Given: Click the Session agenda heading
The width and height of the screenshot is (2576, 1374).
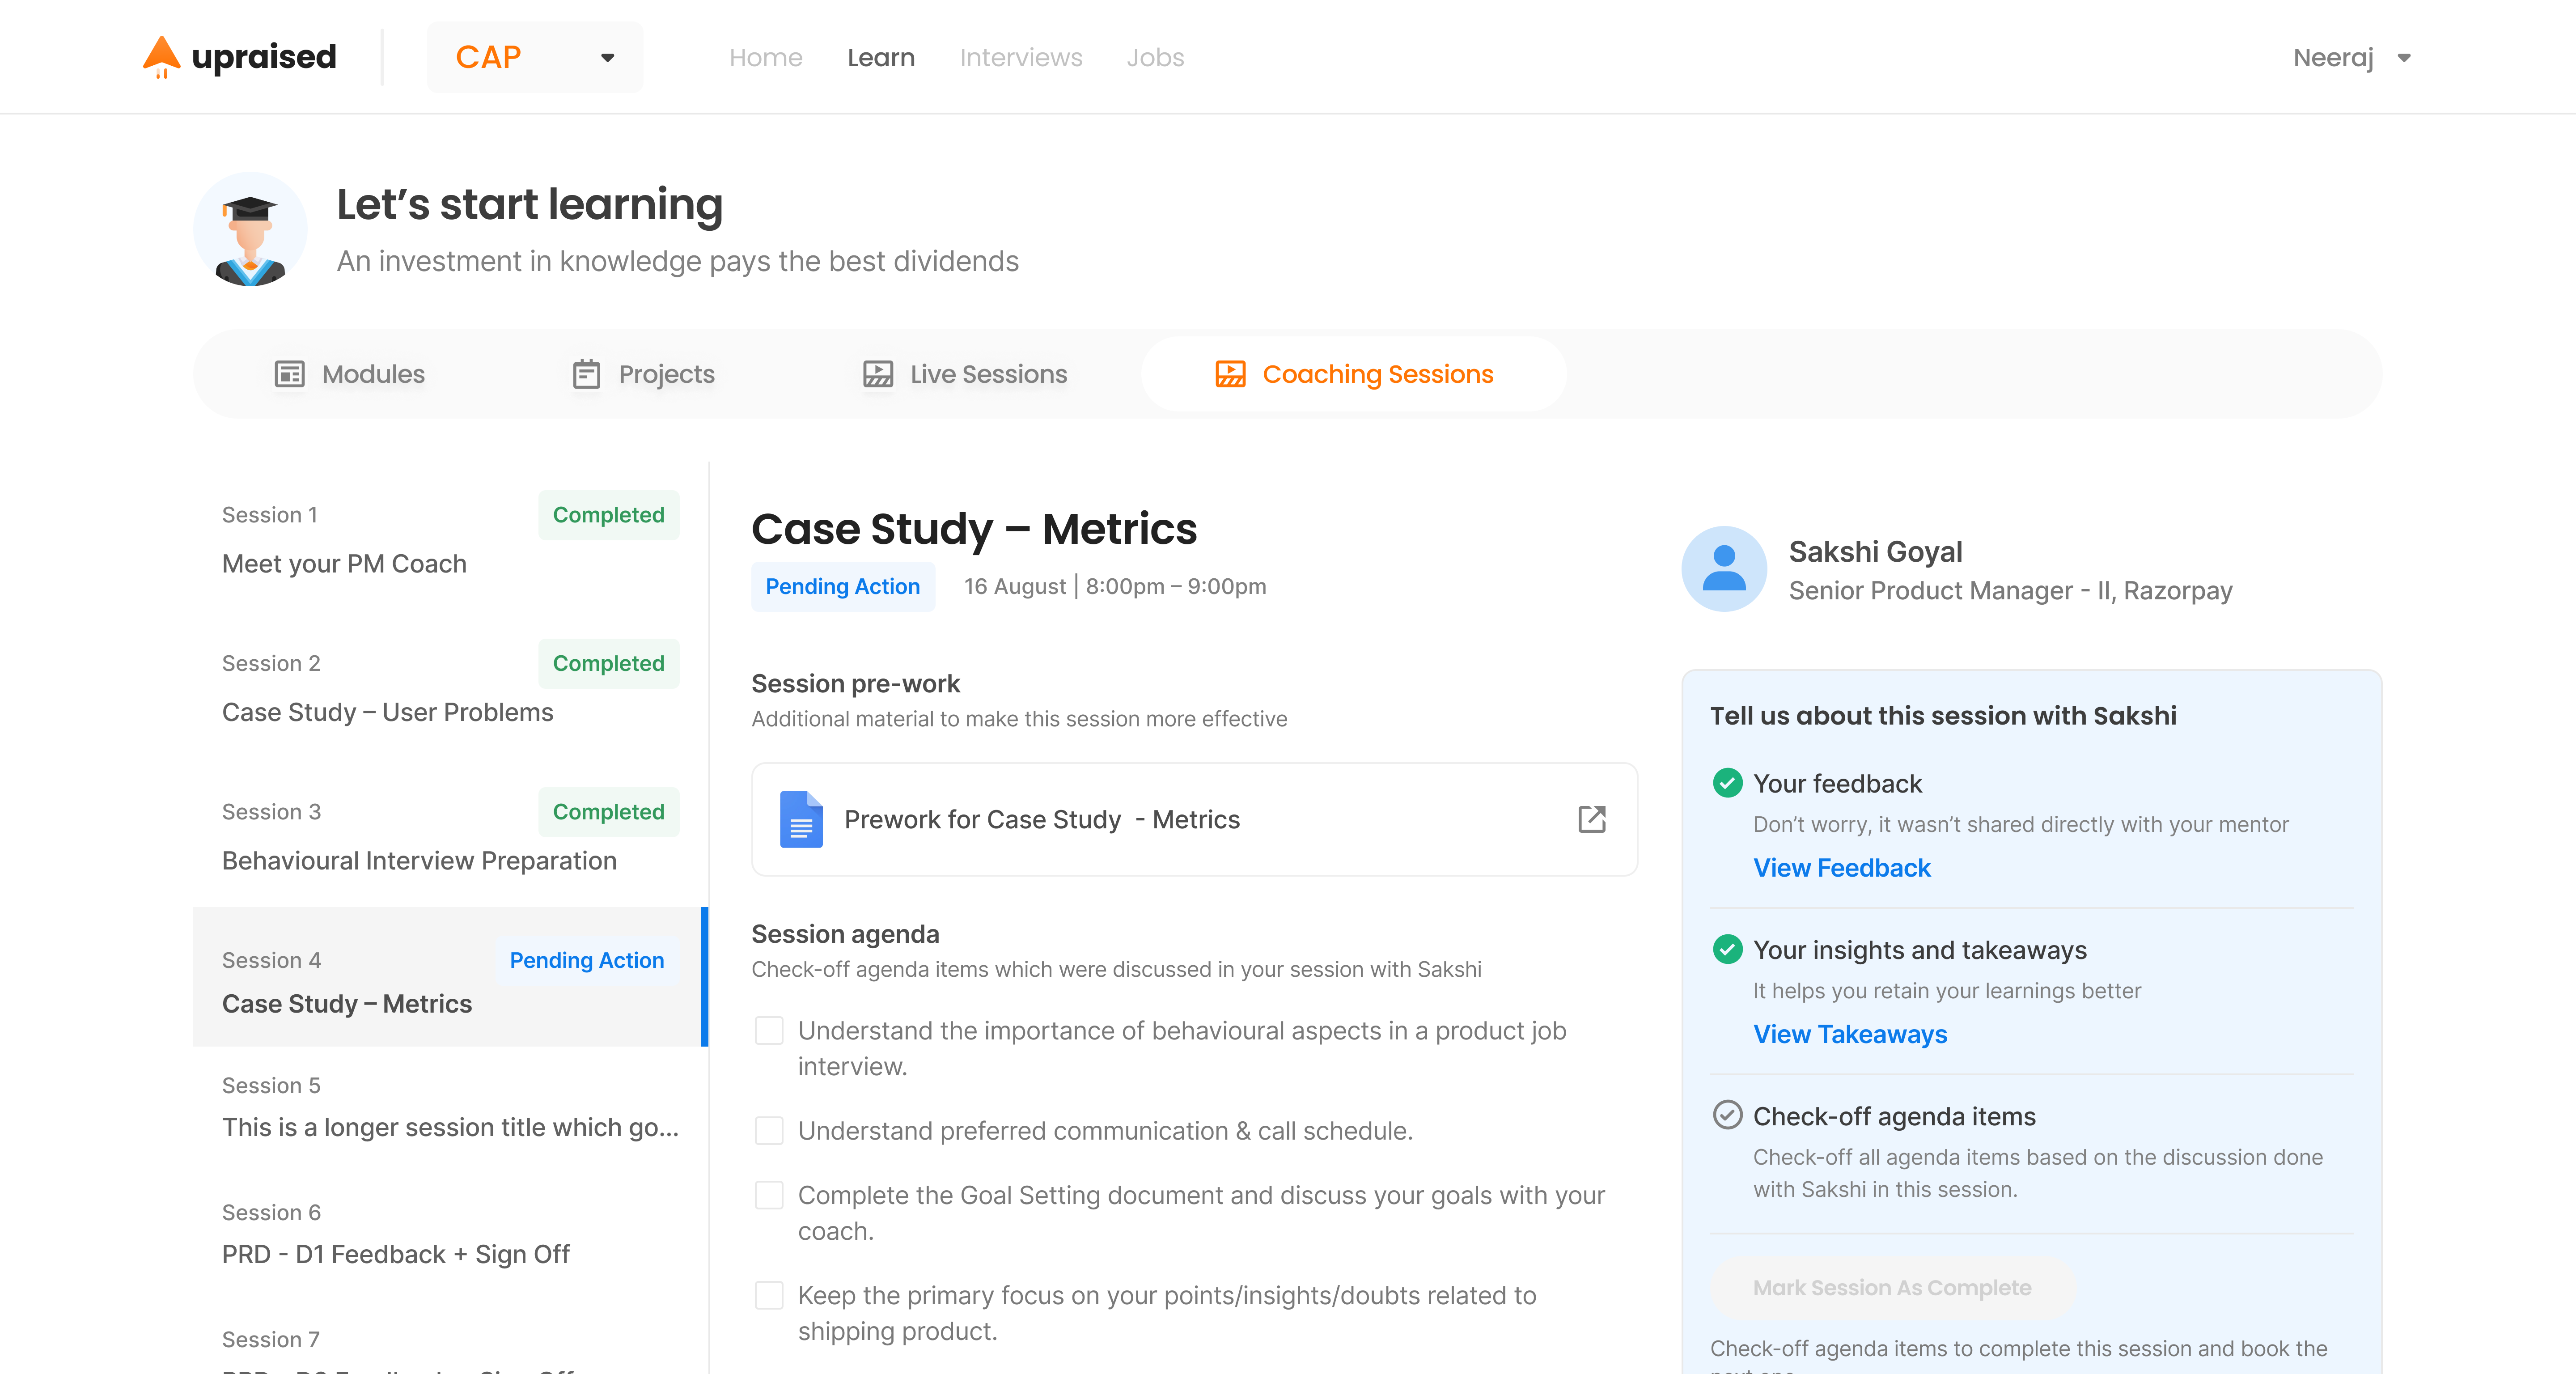Looking at the screenshot, I should point(845,934).
